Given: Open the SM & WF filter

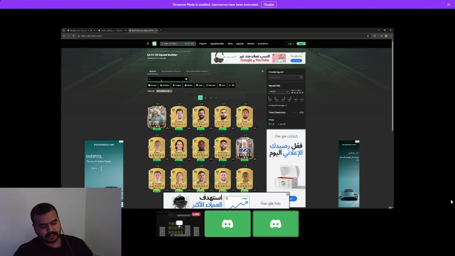Looking at the screenshot, I should [210, 85].
